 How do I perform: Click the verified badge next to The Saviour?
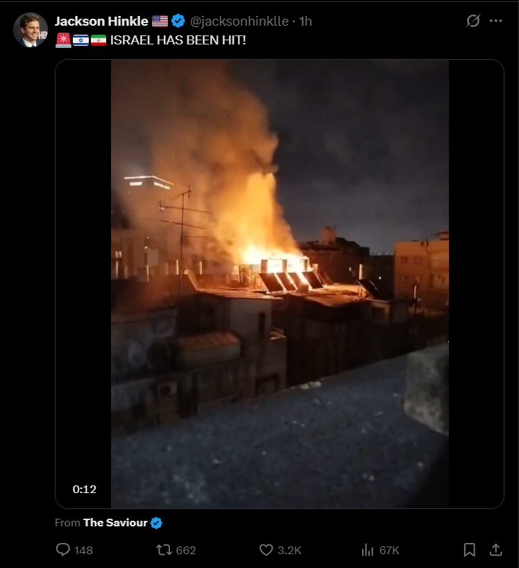(156, 523)
